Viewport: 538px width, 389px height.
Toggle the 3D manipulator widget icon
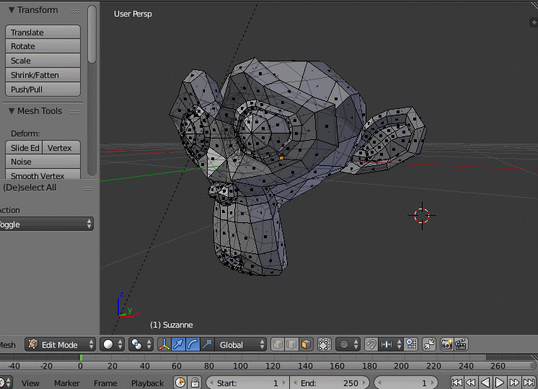coord(164,344)
